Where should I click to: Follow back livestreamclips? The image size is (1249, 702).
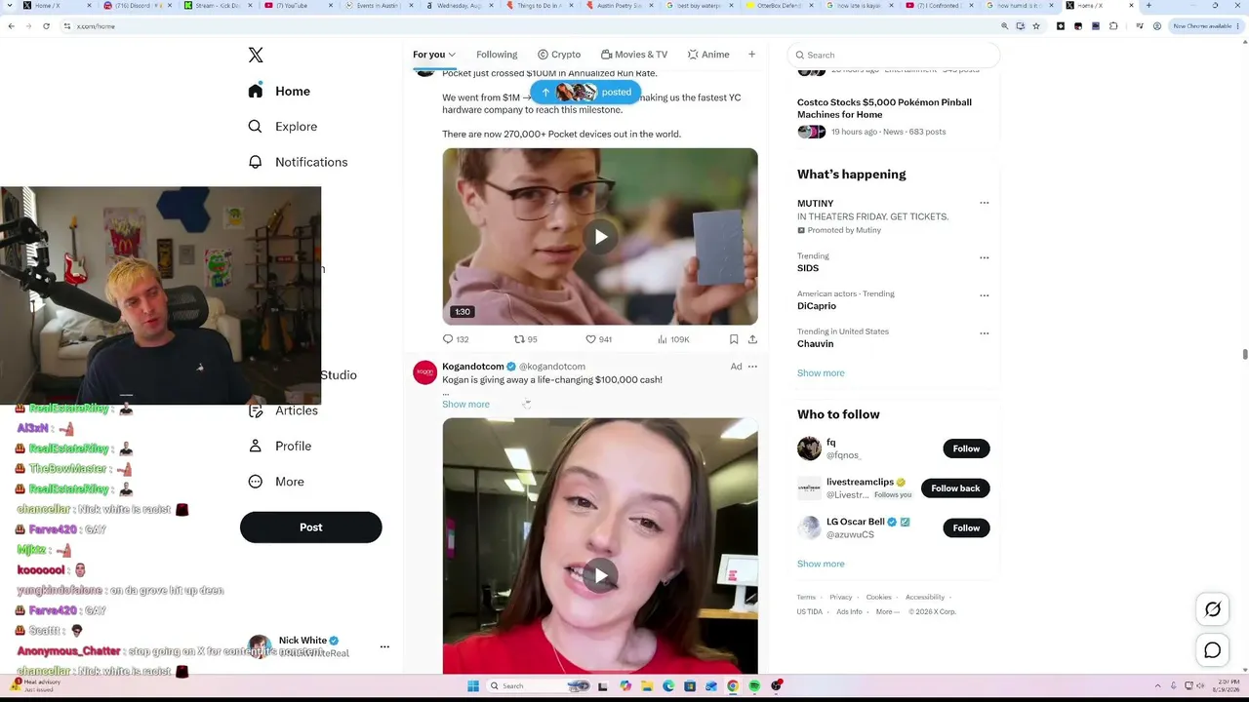pos(955,488)
